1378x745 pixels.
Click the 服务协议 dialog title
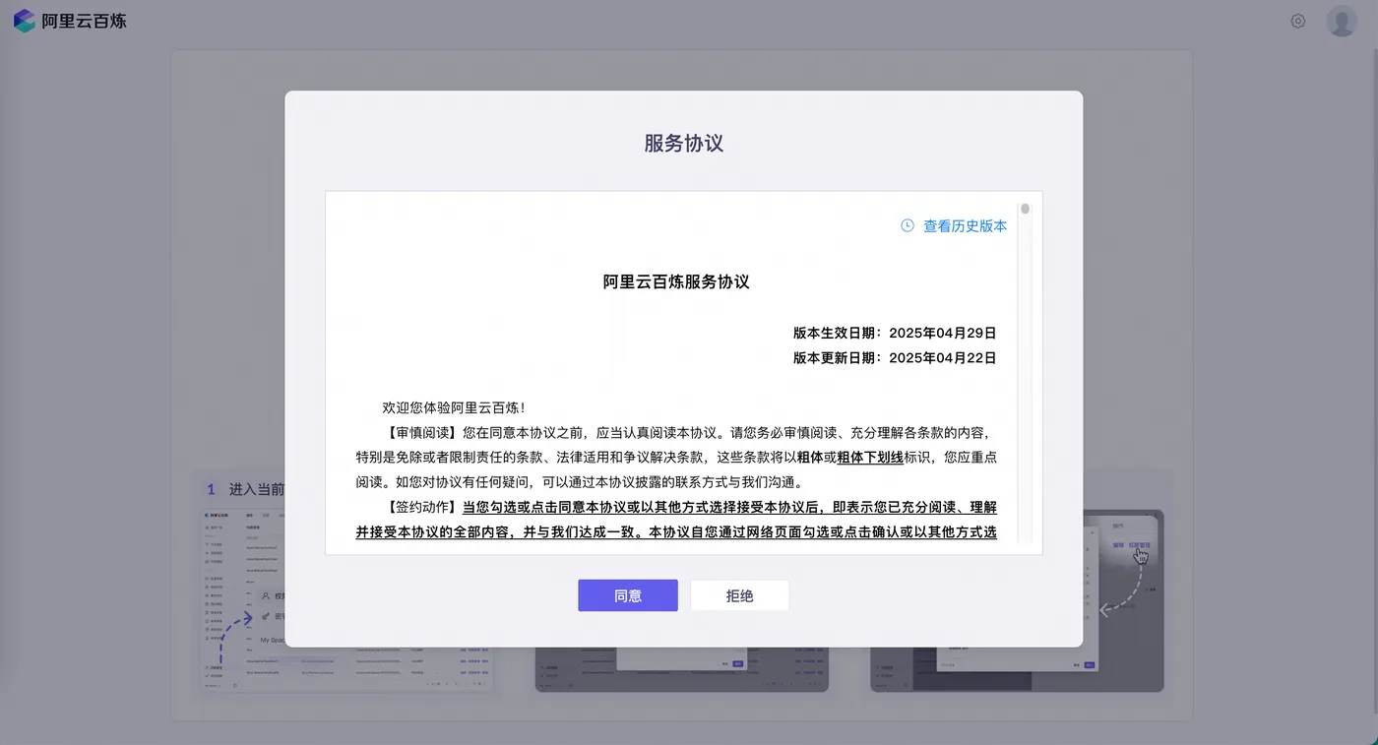[684, 143]
